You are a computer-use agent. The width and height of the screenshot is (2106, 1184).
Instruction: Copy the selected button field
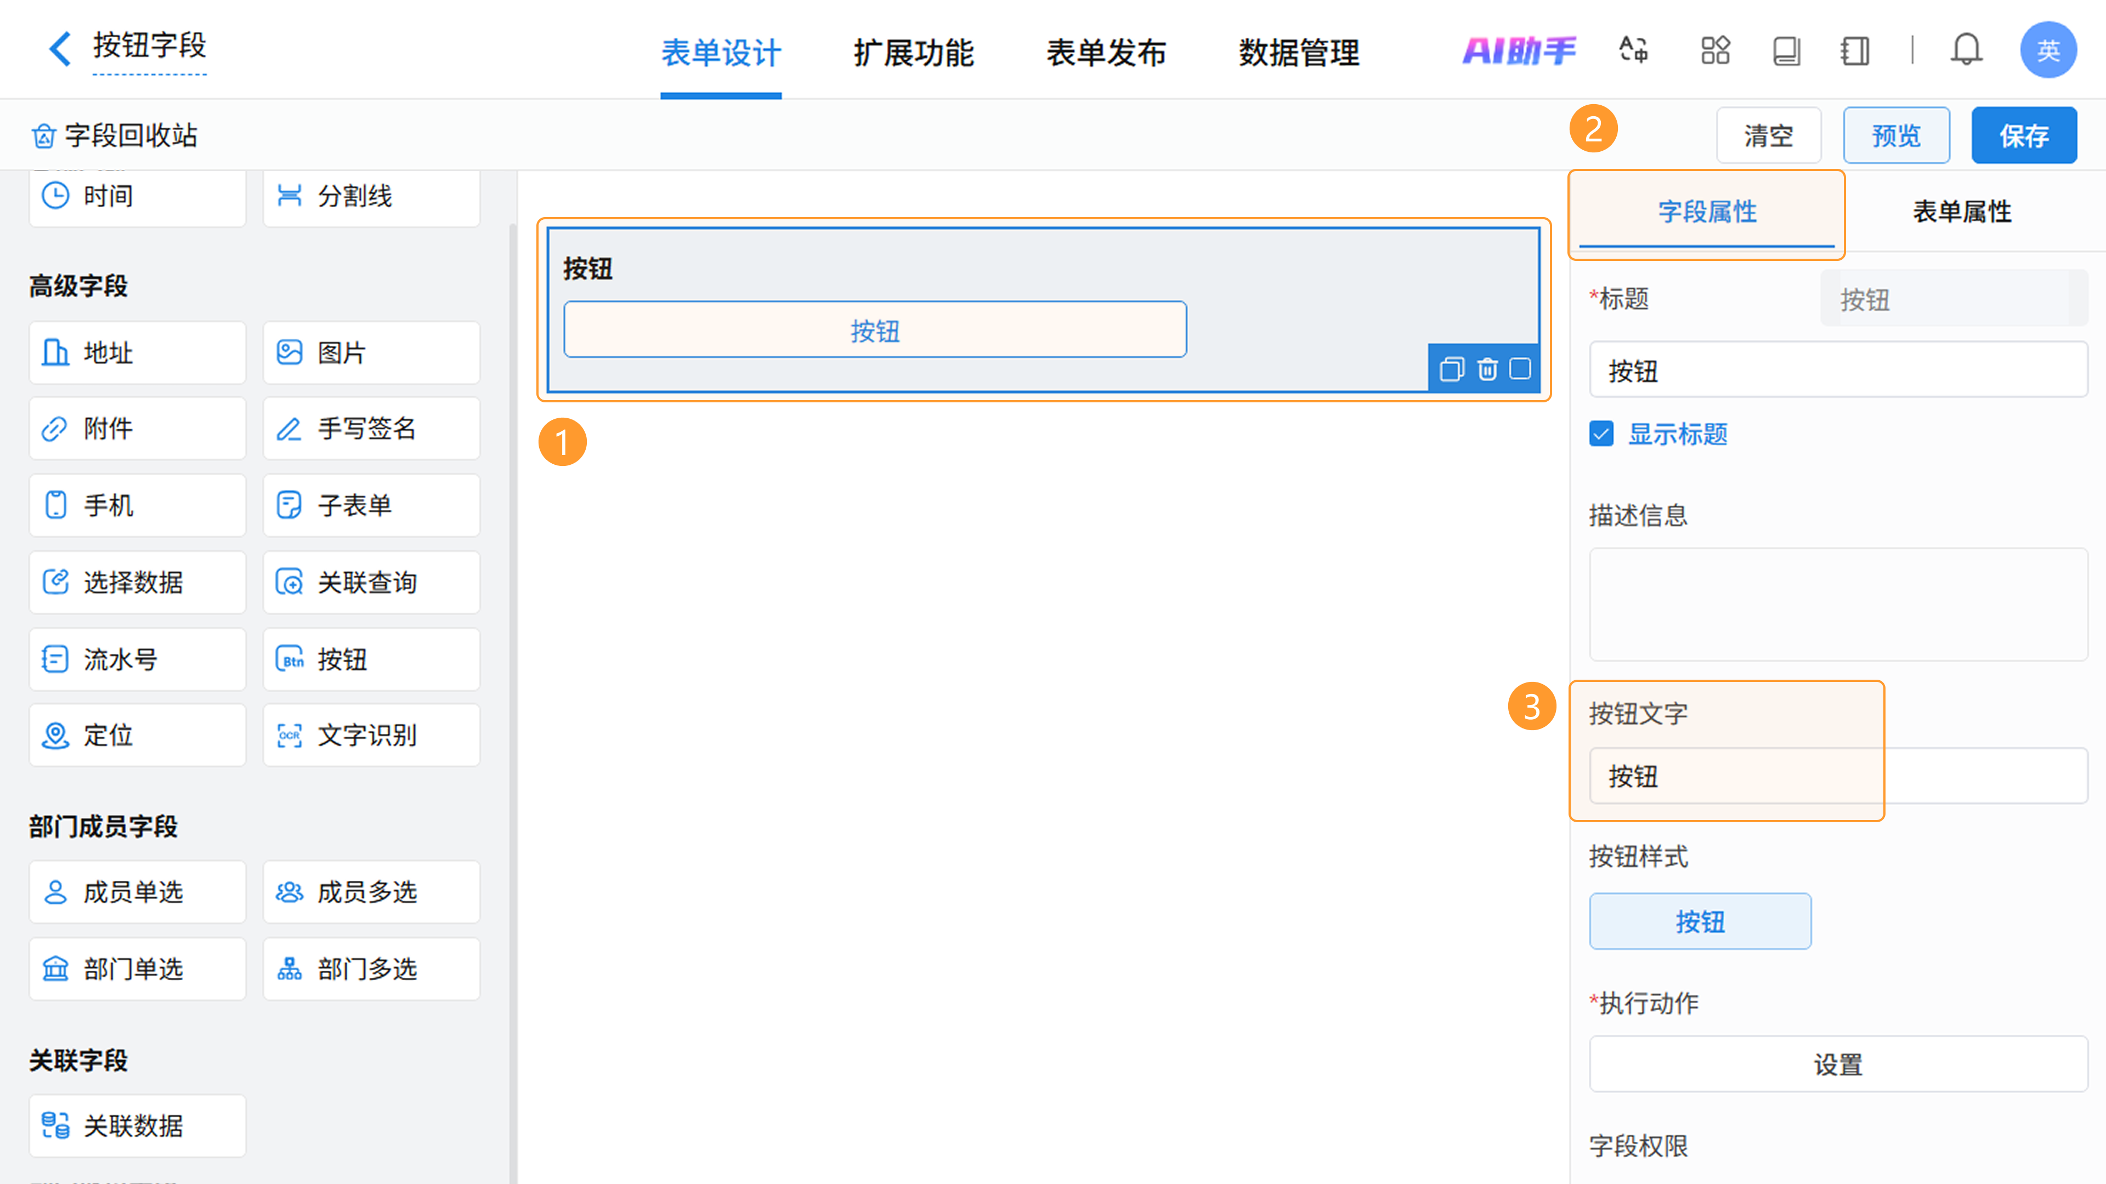point(1451,369)
